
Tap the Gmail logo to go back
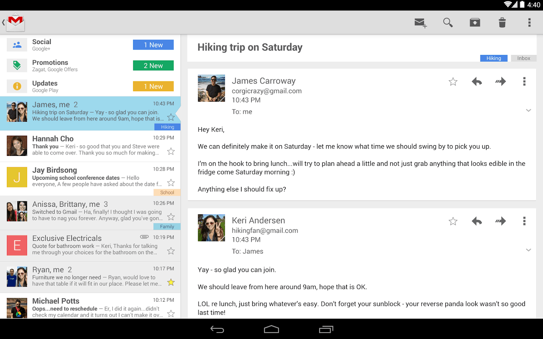tap(15, 23)
